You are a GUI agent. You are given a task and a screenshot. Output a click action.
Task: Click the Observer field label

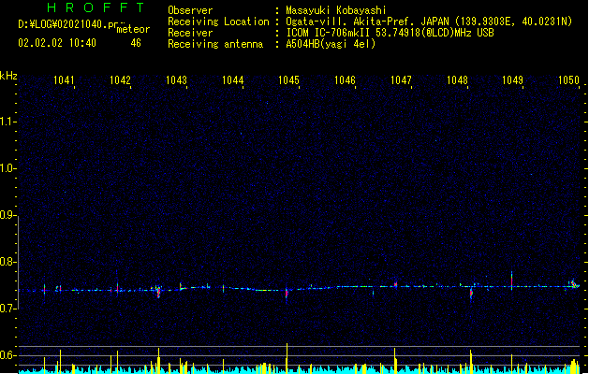(190, 10)
